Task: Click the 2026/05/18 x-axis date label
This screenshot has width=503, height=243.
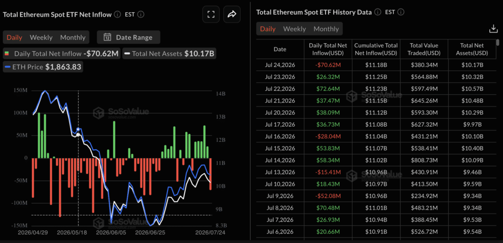Action: [x=72, y=232]
